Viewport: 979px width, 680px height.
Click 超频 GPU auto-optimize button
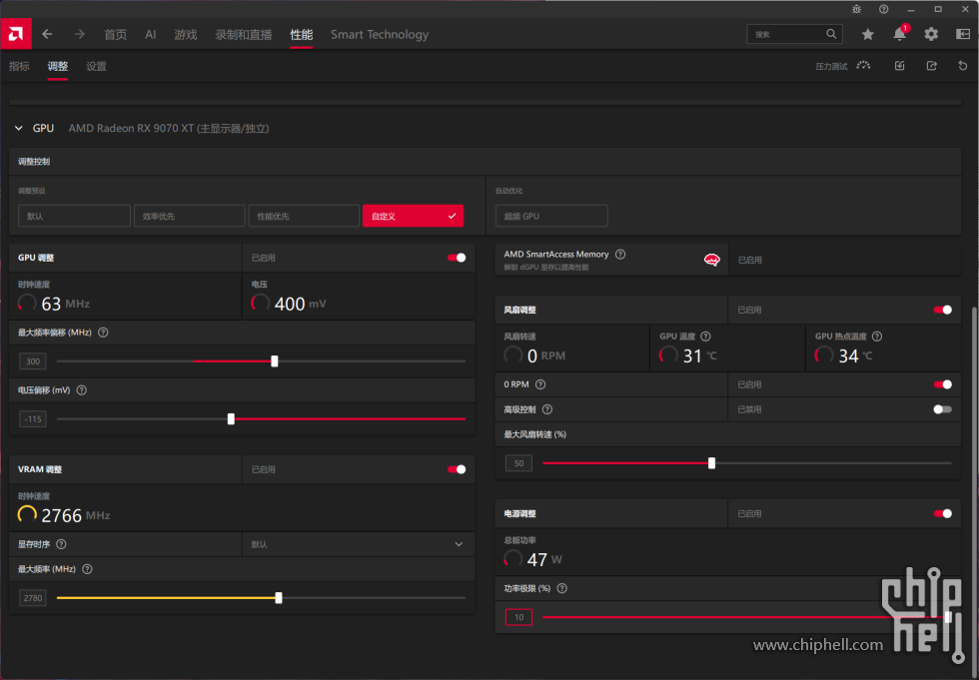tap(551, 216)
